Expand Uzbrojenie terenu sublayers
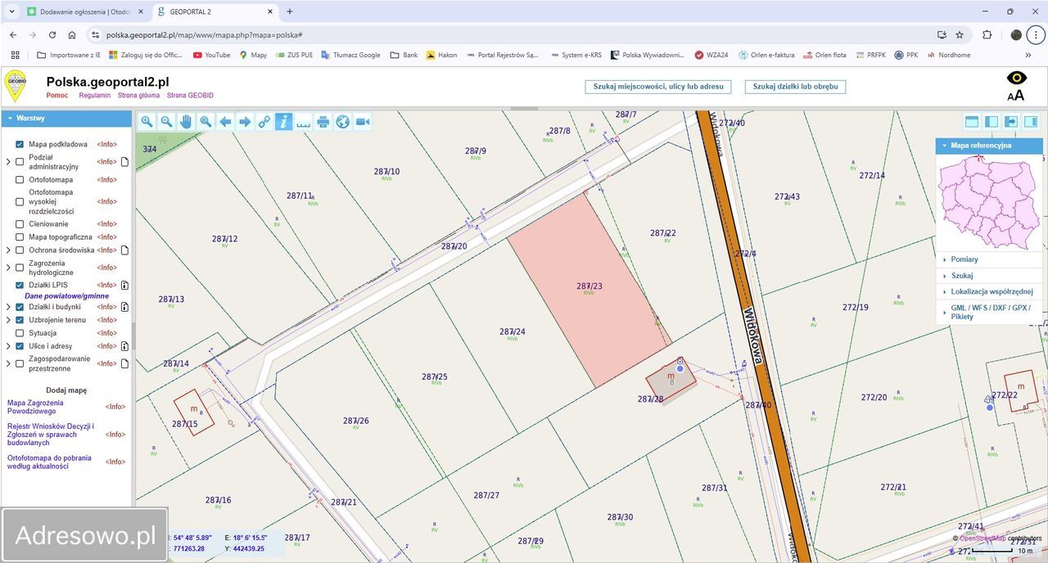 8,320
